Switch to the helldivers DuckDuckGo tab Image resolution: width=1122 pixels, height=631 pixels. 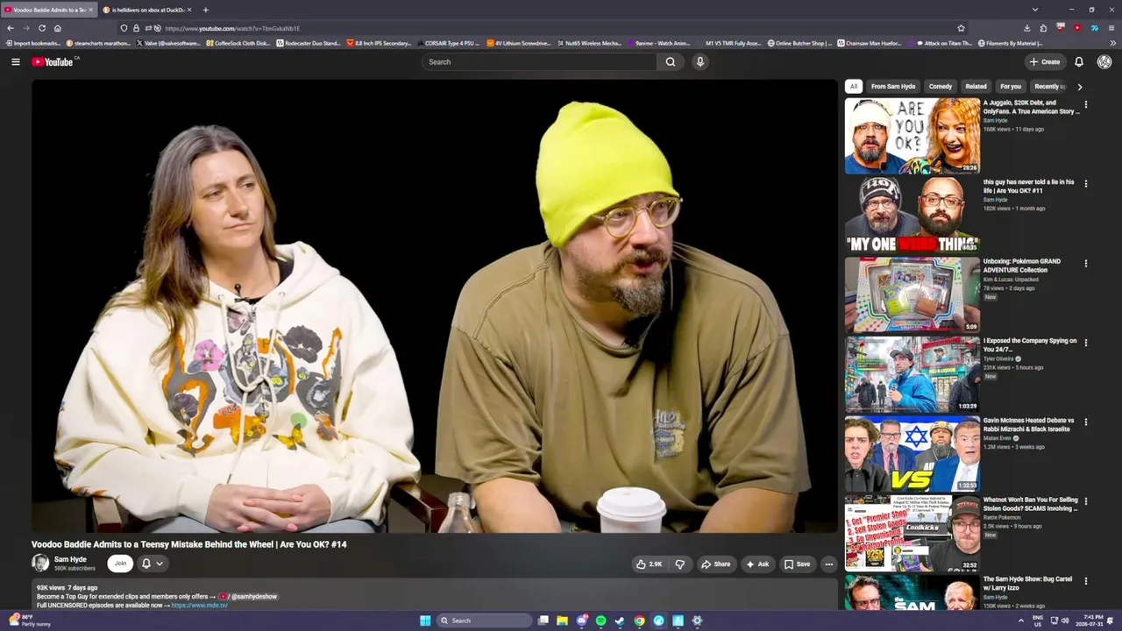point(146,10)
